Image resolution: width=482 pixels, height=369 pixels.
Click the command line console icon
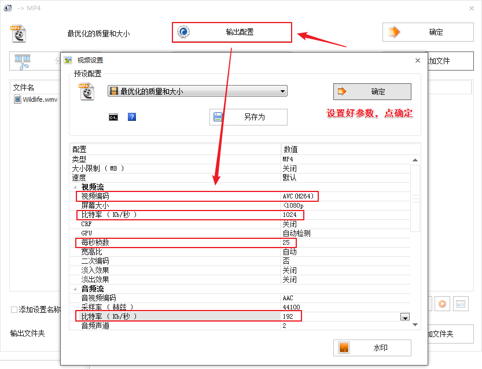pos(113,117)
